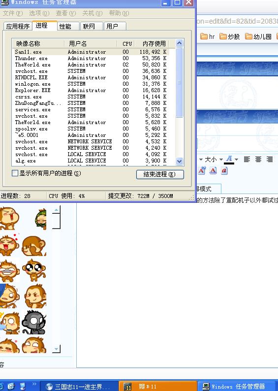The width and height of the screenshot is (278, 391).
Task: Sort processes by 映像名称 column header
Action: point(38,44)
